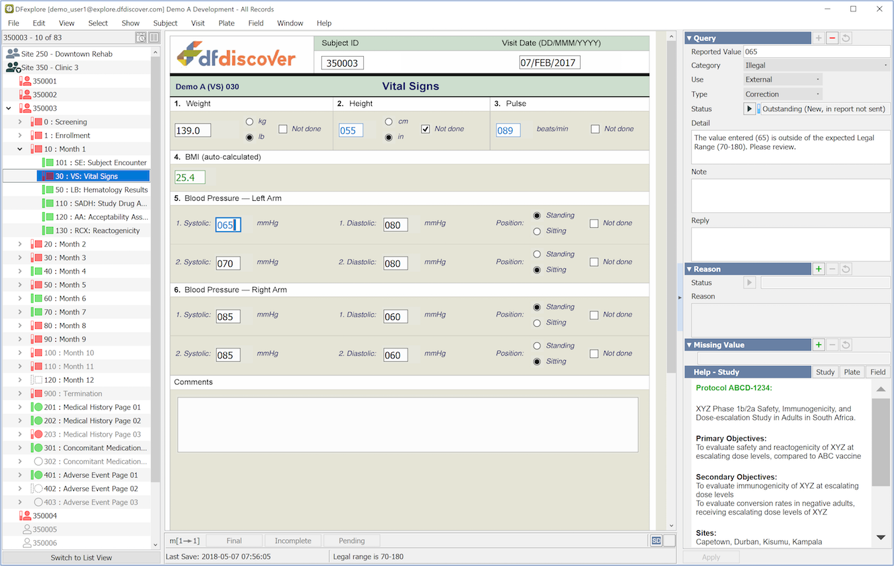Click the Switch to List View button
Image resolution: width=894 pixels, height=566 pixels.
coord(82,557)
